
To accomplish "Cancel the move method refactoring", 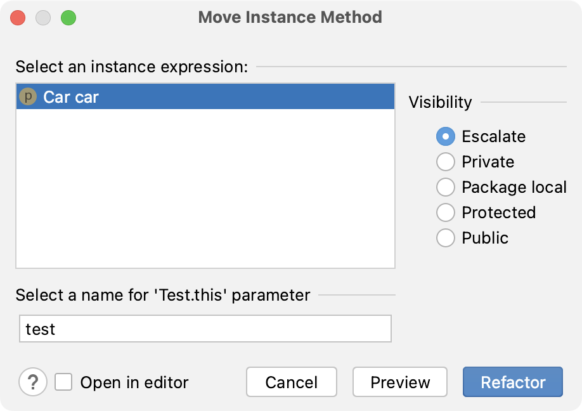I will click(292, 382).
